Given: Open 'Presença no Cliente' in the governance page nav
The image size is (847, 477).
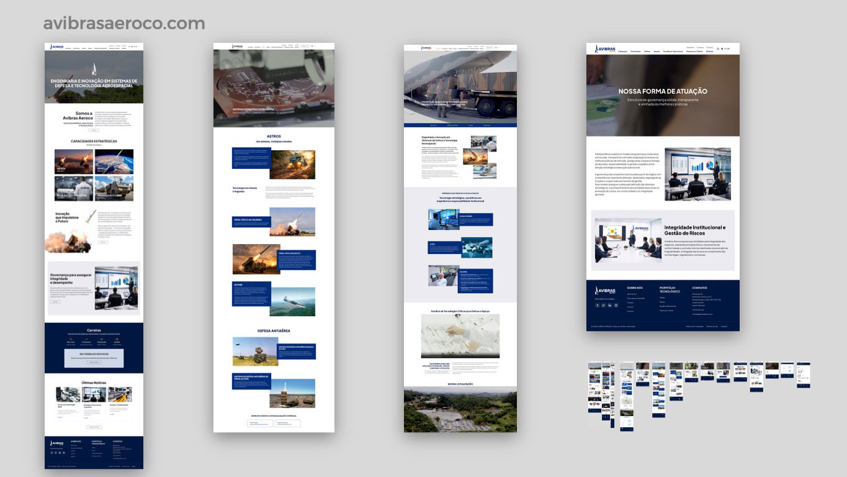Looking at the screenshot, I should (694, 52).
